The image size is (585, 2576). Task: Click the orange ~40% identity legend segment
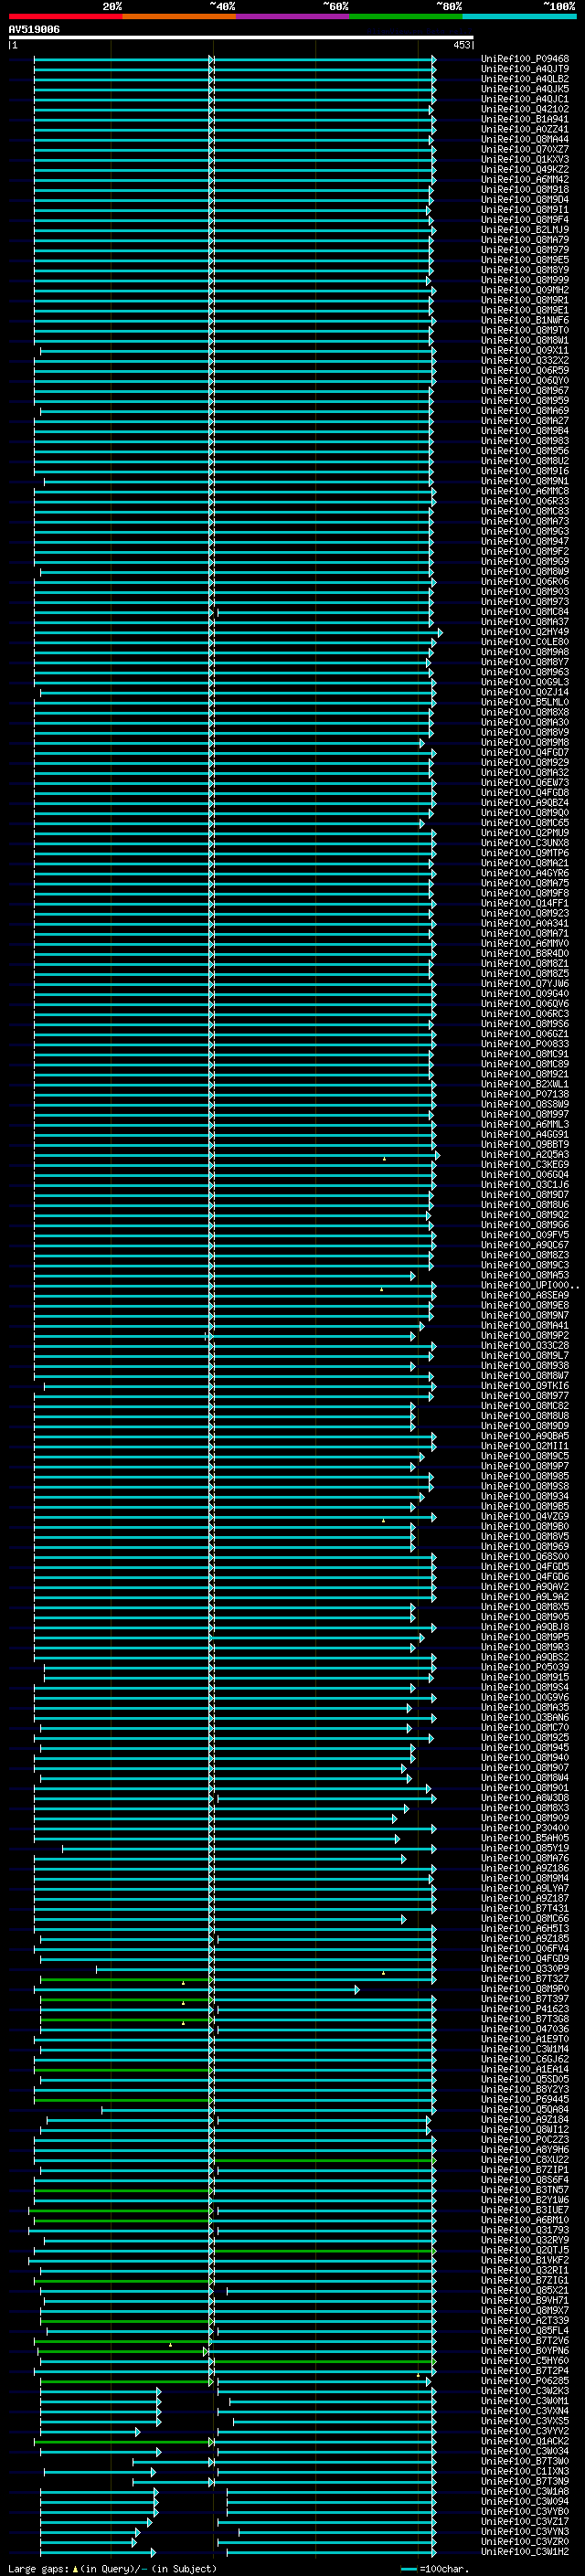point(179,16)
